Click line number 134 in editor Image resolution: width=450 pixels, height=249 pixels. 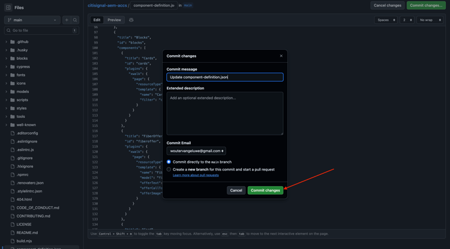click(x=95, y=224)
